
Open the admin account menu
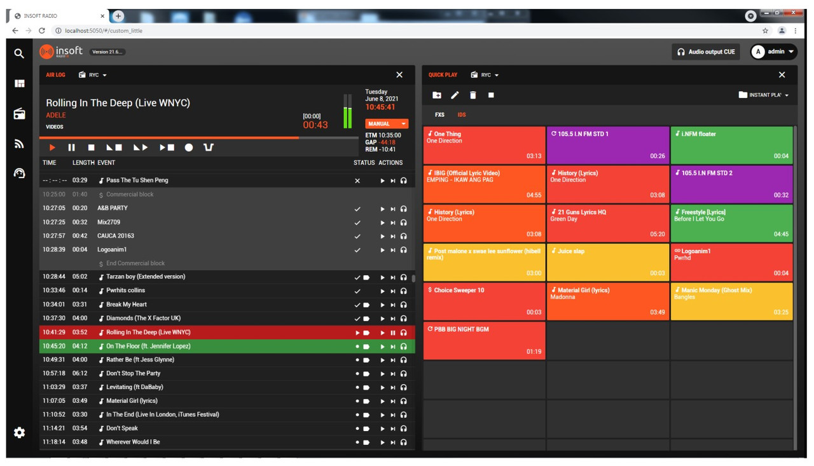775,51
